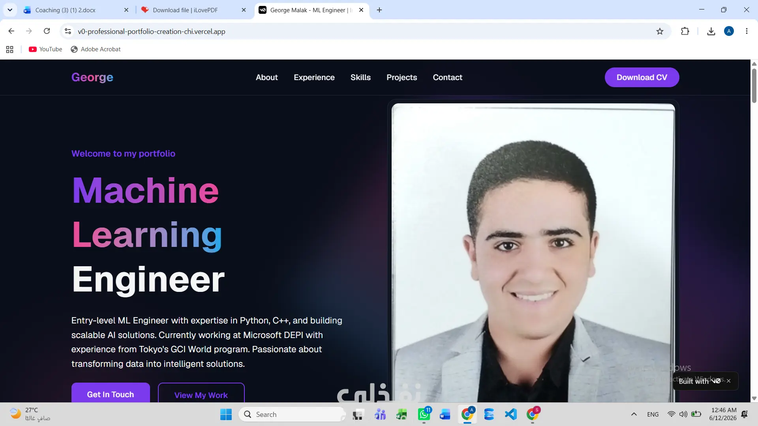Click the portrait photo of George
Image resolution: width=758 pixels, height=426 pixels.
(533, 252)
